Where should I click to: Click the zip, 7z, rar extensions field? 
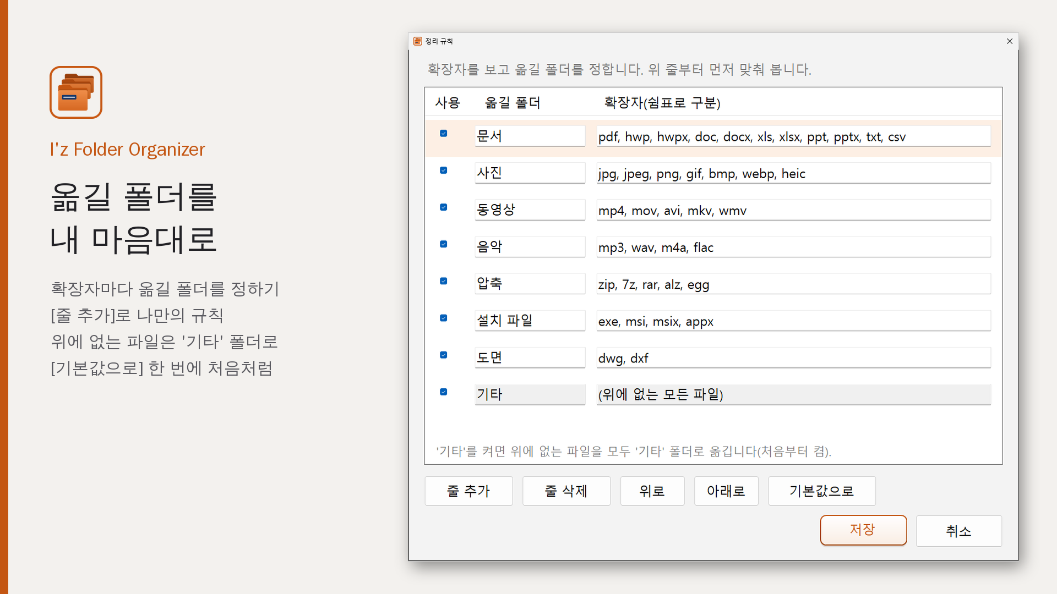793,283
